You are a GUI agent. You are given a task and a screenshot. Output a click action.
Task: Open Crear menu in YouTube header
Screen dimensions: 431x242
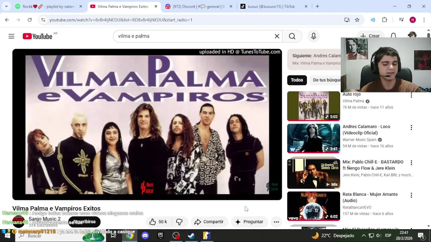pyautogui.click(x=370, y=36)
